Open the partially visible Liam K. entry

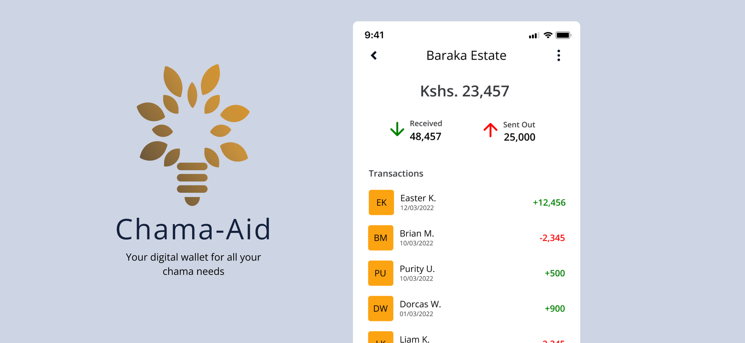[467, 337]
